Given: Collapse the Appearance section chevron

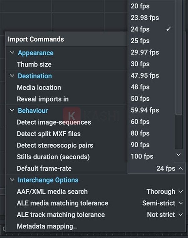Looking at the screenshot, I should pyautogui.click(x=12, y=53).
